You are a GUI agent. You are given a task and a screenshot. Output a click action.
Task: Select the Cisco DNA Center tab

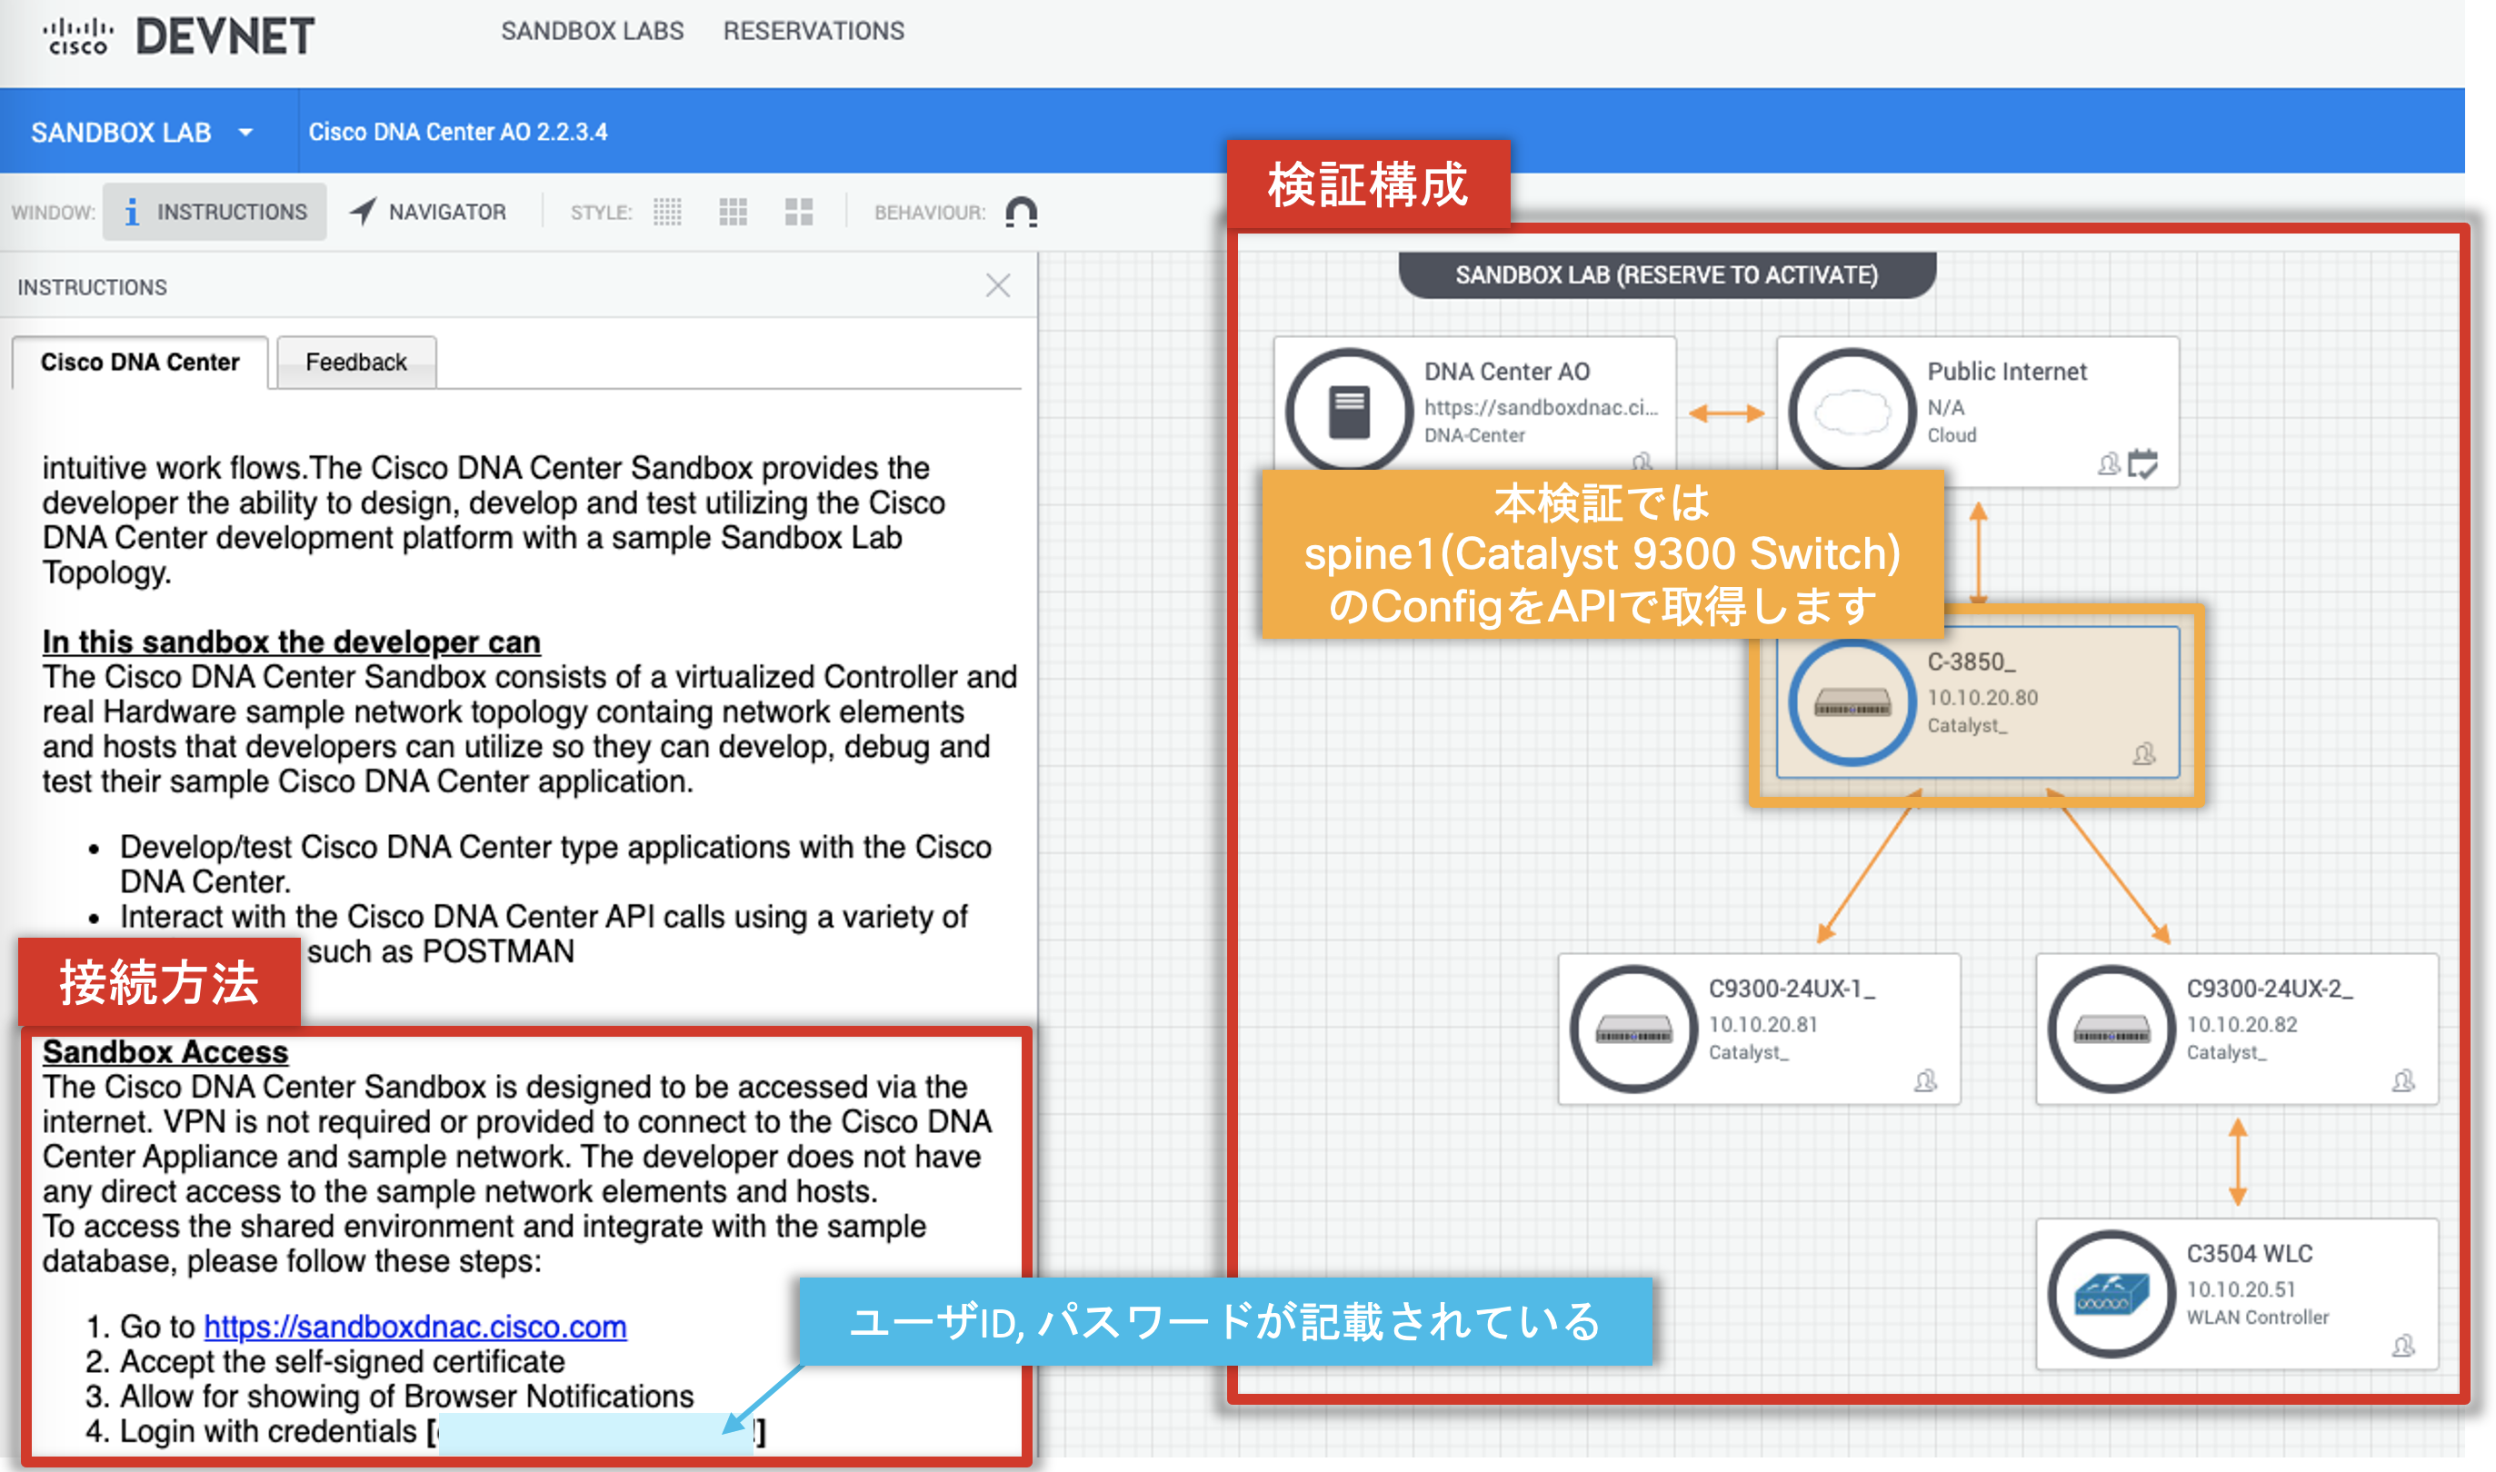click(x=140, y=362)
